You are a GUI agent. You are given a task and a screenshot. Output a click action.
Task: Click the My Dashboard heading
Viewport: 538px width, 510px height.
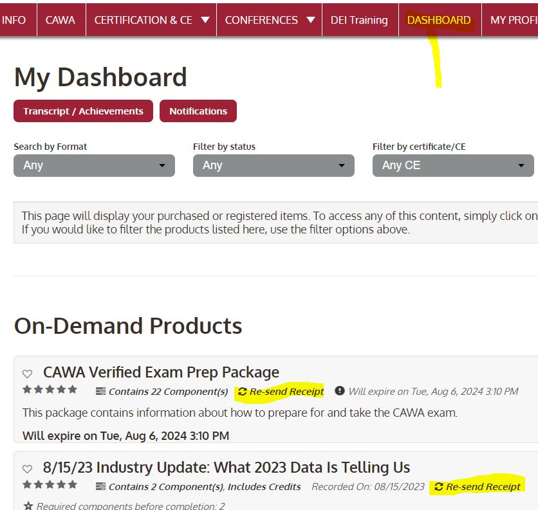(100, 78)
